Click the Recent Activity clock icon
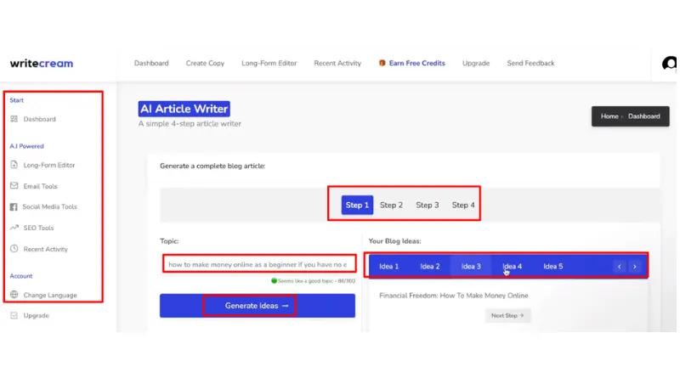Viewport: 680px width, 378px height. [x=14, y=249]
